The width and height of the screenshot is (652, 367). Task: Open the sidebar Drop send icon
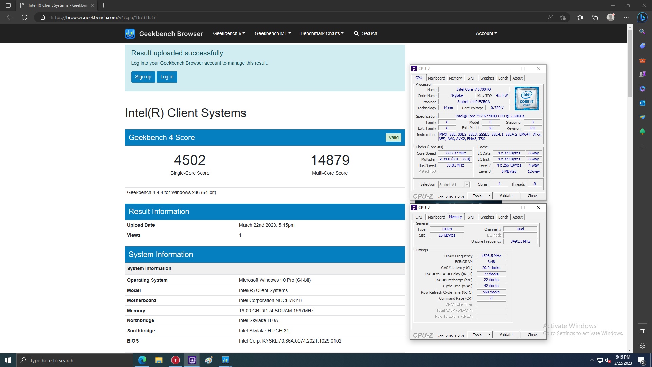[x=642, y=117]
